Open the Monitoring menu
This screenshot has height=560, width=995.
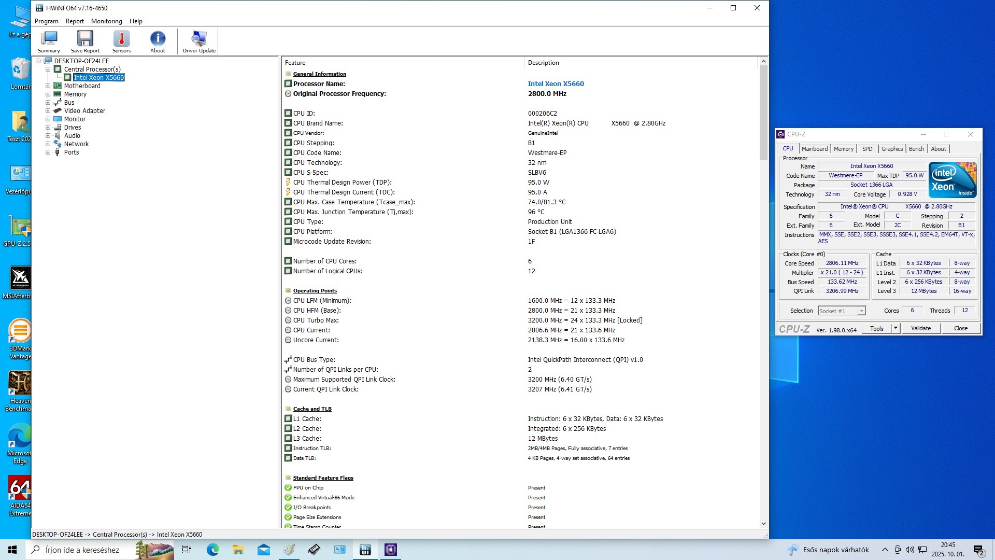(106, 21)
